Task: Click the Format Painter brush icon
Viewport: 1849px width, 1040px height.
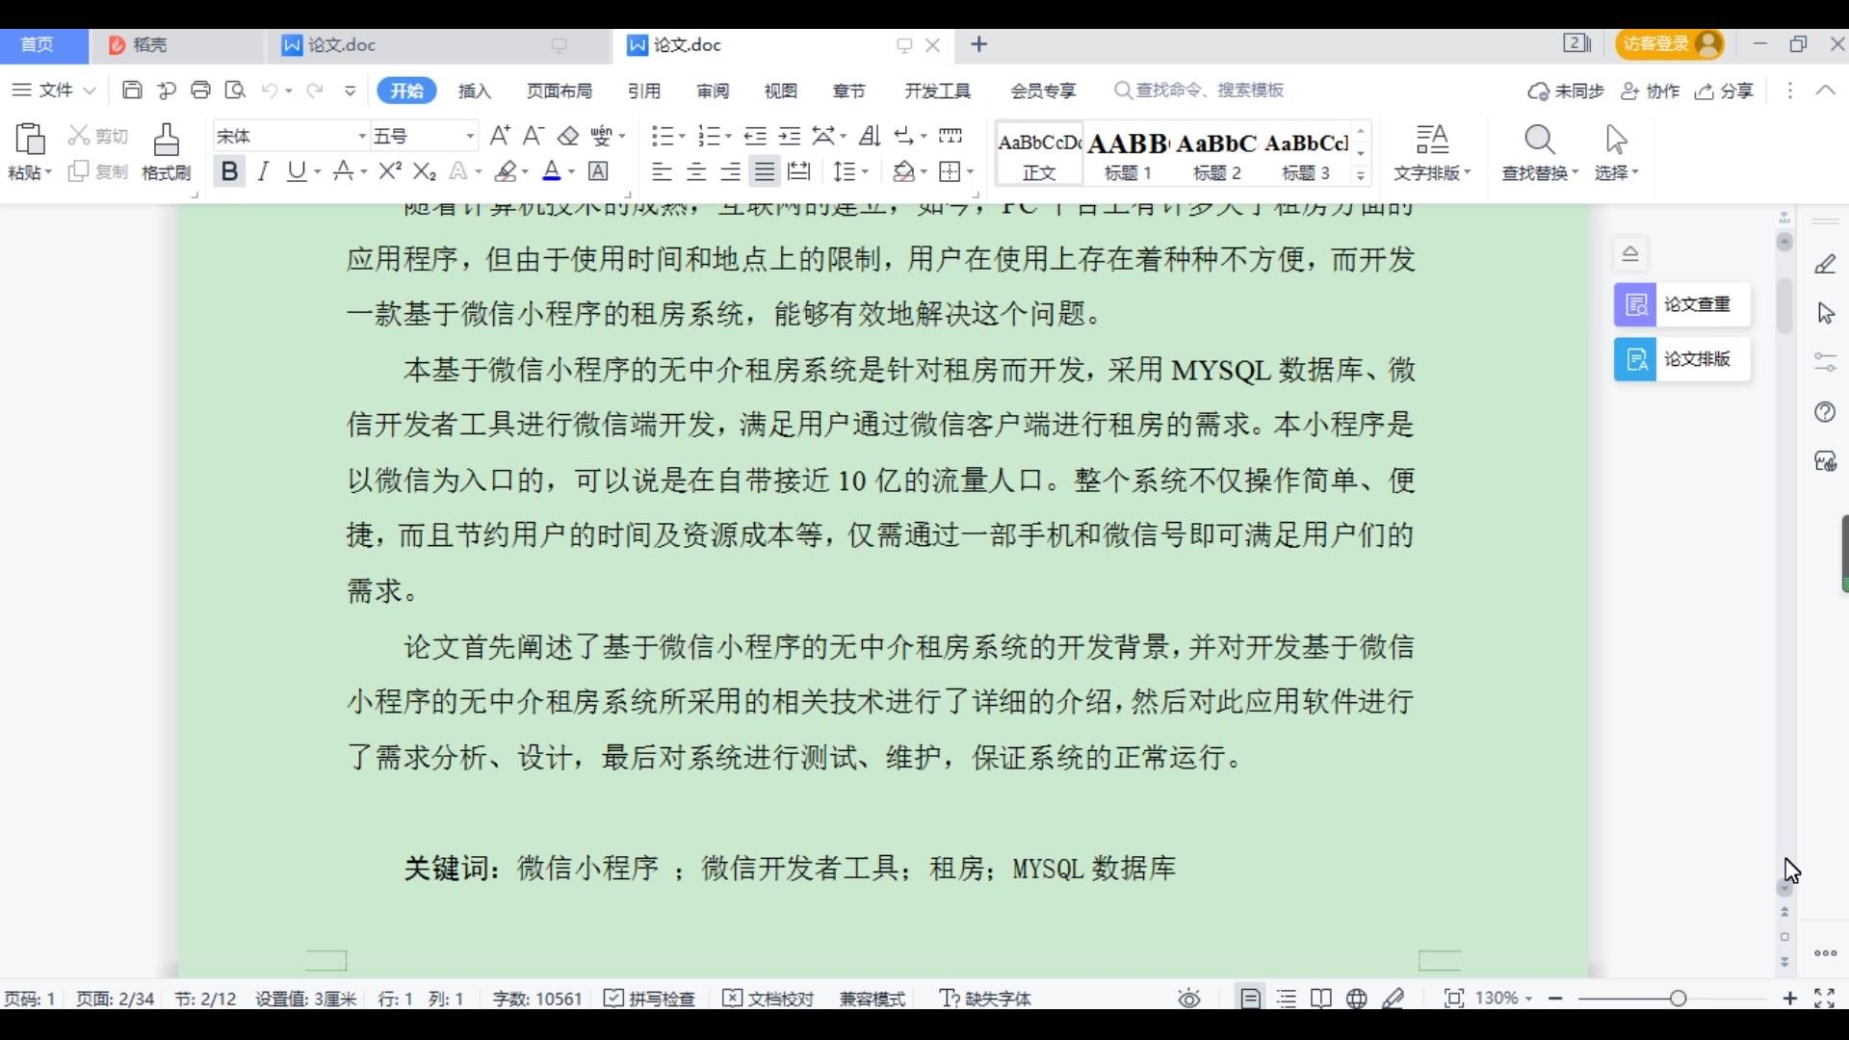Action: (166, 141)
